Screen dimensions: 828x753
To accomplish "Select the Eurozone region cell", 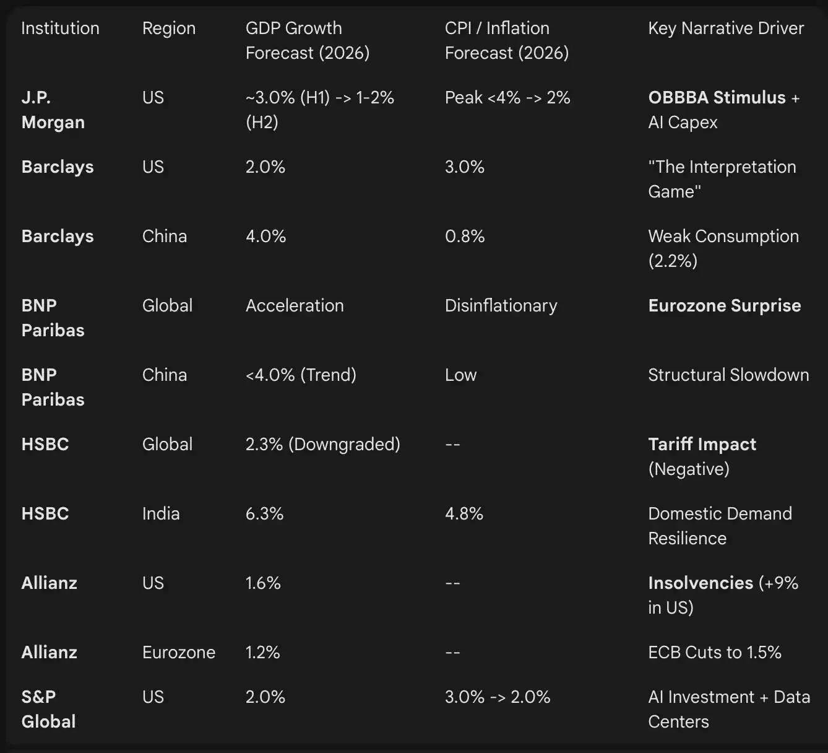I will (178, 653).
